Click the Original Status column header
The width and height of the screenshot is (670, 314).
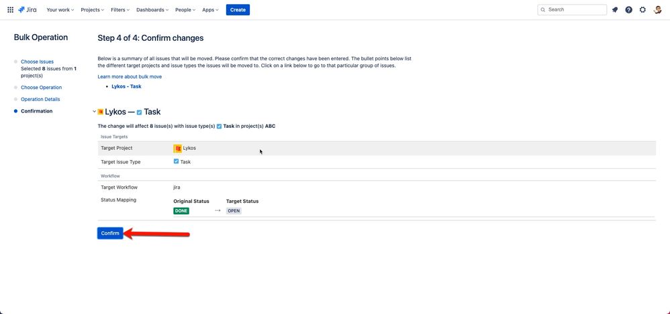(x=191, y=201)
